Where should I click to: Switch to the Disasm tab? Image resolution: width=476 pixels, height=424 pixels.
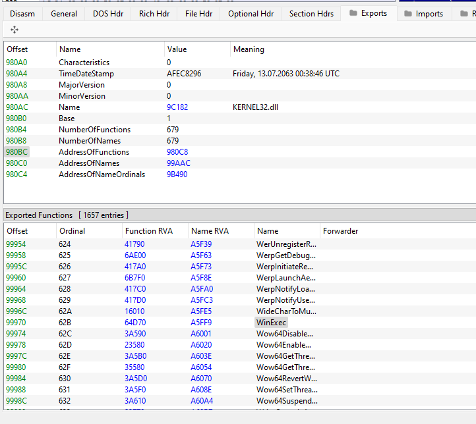pos(22,14)
